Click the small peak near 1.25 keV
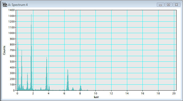This screenshot has height=101, width=183. [x=27, y=81]
